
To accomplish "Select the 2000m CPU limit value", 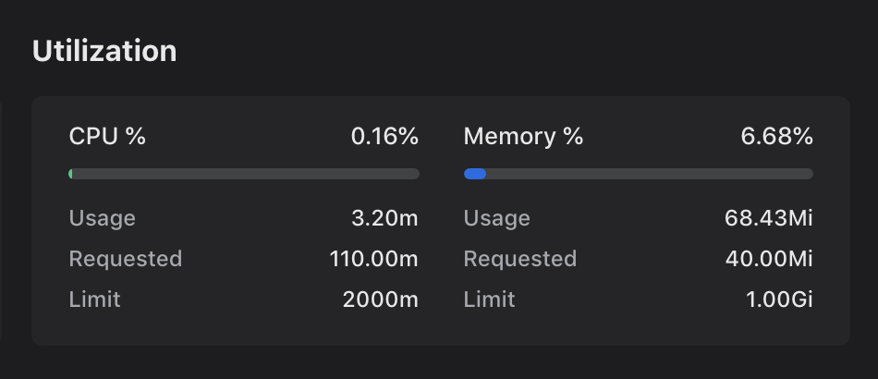I will tap(381, 300).
